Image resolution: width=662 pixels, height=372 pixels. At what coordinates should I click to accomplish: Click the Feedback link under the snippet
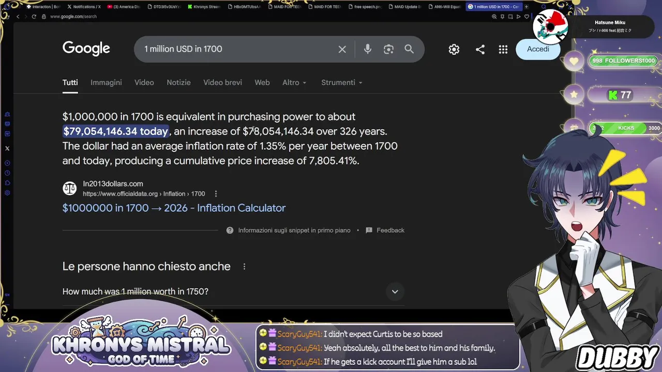[385, 230]
